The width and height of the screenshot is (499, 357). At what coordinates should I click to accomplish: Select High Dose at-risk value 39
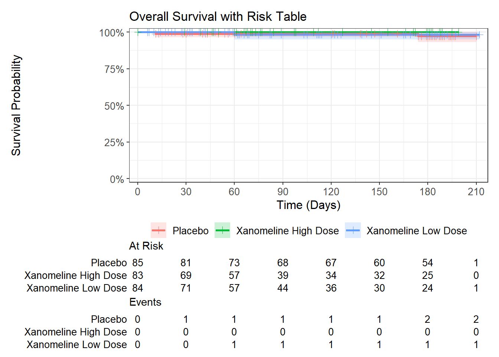click(x=283, y=276)
